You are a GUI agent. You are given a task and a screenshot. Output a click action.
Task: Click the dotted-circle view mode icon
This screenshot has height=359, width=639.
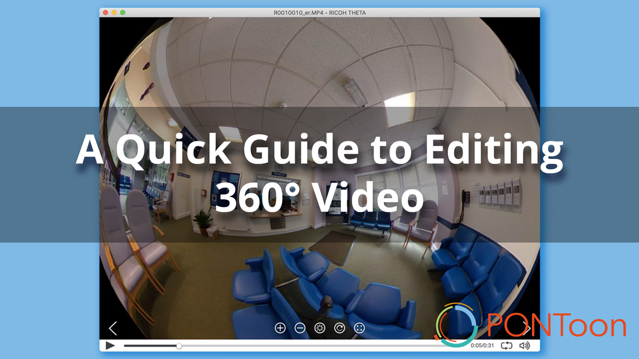click(x=320, y=328)
